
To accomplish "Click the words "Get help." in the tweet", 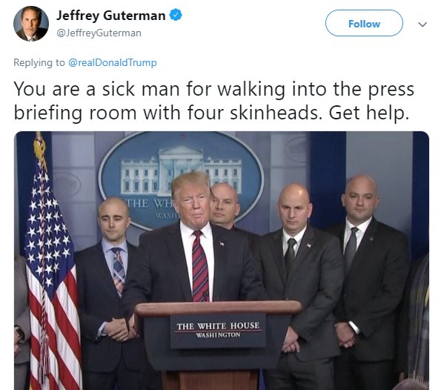I will coord(368,113).
